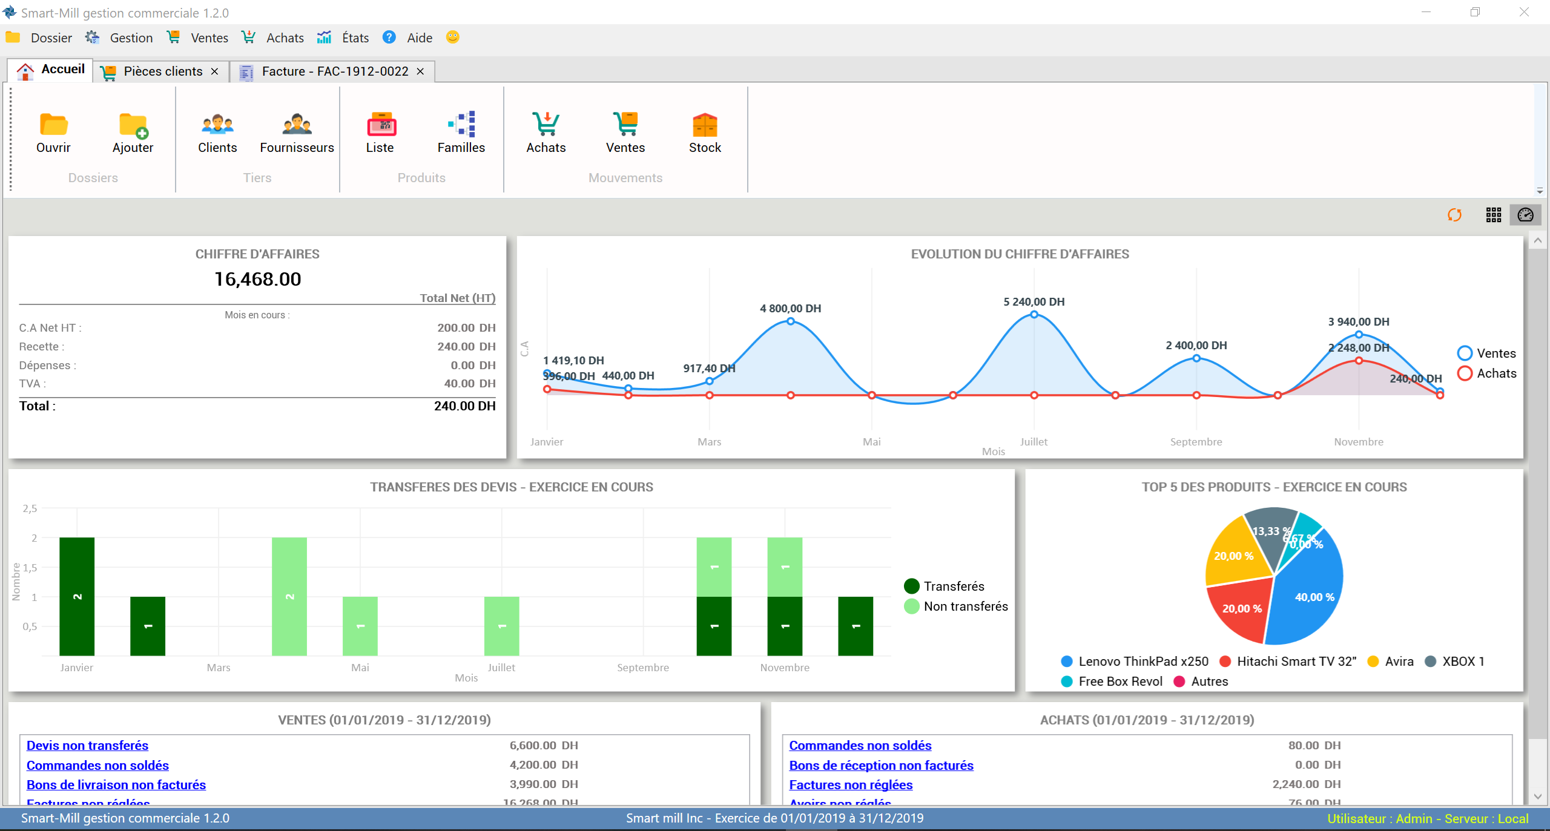Open Factures non réglées link under Achats
The image size is (1550, 831).
point(851,785)
